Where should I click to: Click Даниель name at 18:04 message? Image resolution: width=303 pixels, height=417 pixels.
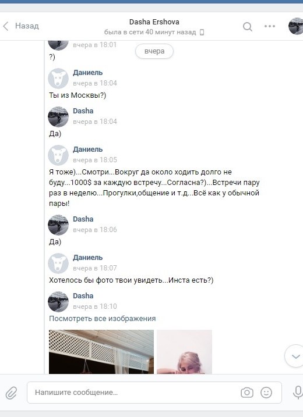(87, 73)
